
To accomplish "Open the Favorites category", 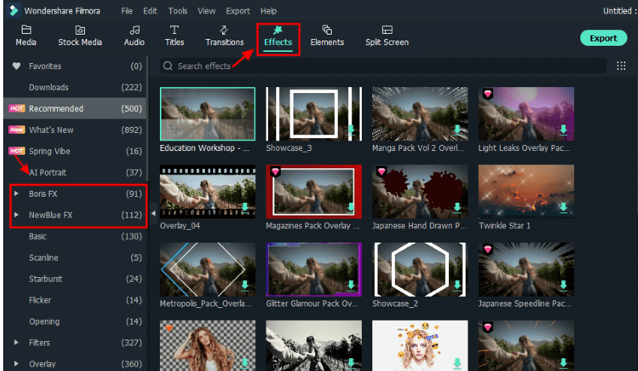I will 75,66.
